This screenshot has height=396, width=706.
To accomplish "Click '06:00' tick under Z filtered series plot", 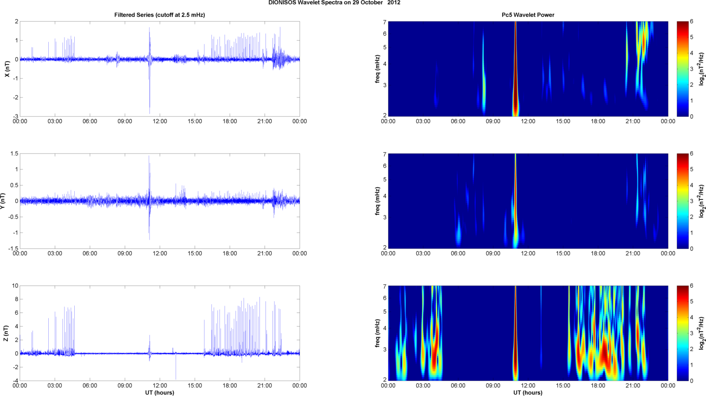I will click(90, 386).
